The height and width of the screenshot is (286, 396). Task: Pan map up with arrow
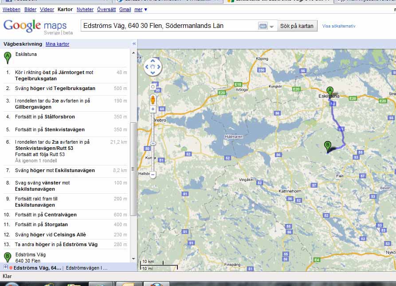(153, 61)
